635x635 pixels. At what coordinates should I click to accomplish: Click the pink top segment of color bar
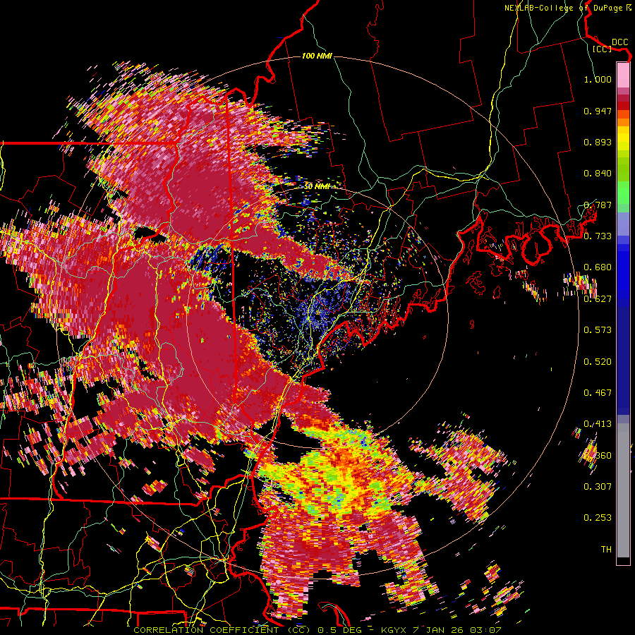[623, 75]
